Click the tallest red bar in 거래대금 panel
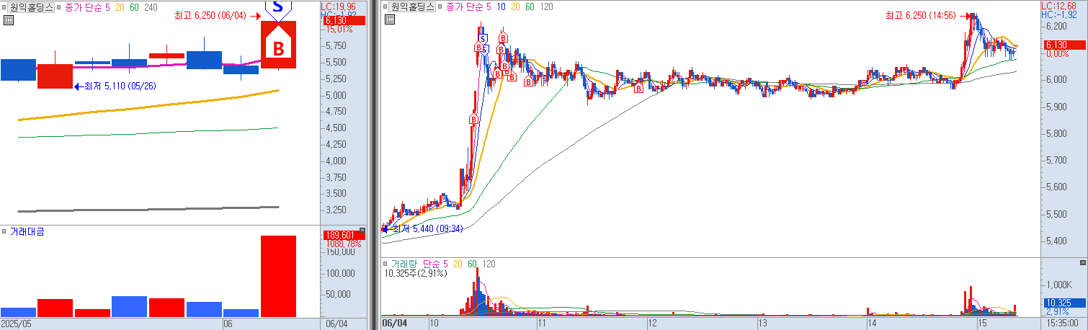The height and width of the screenshot is (330, 1088). (x=278, y=276)
